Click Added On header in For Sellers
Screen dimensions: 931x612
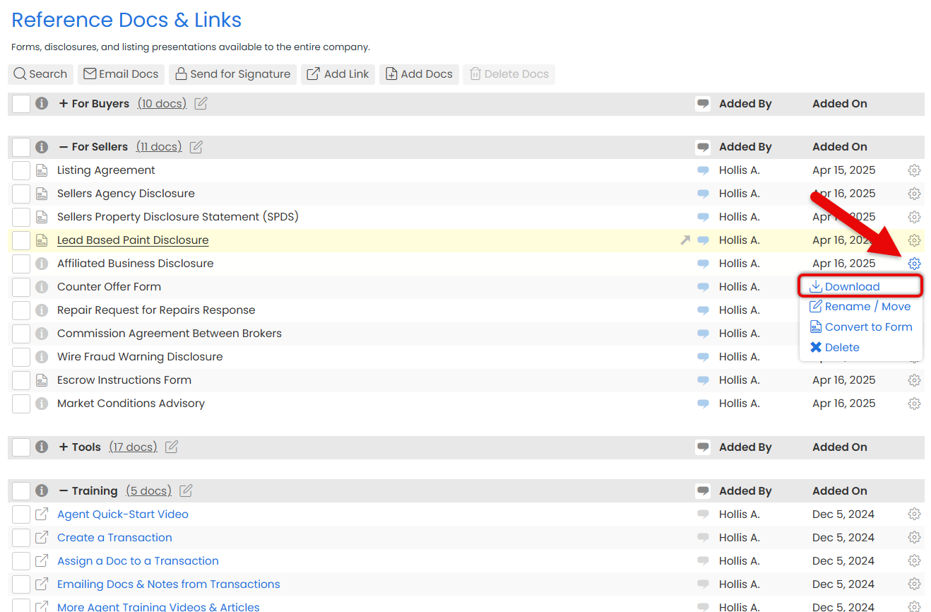[840, 147]
